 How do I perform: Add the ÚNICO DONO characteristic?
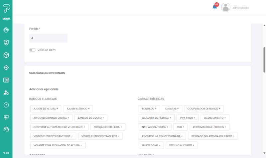(x=151, y=145)
